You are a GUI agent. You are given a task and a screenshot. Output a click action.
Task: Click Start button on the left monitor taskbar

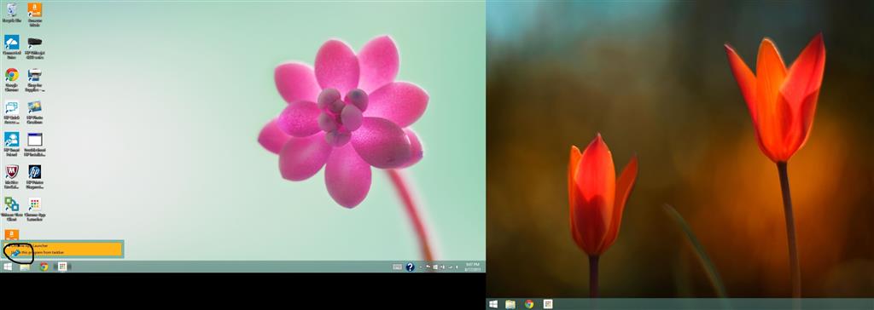(x=8, y=267)
